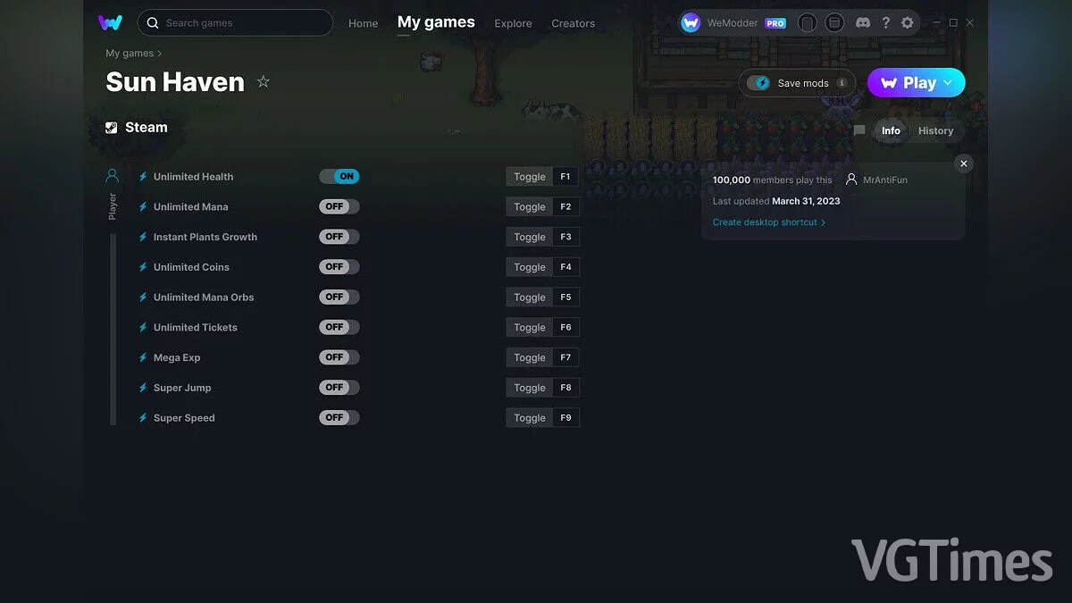Click lightning icon beside Unlimited Health

[x=143, y=177]
